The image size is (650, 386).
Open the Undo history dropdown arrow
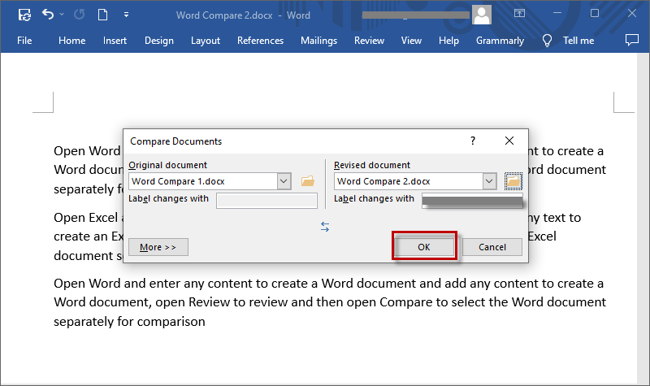[x=62, y=15]
